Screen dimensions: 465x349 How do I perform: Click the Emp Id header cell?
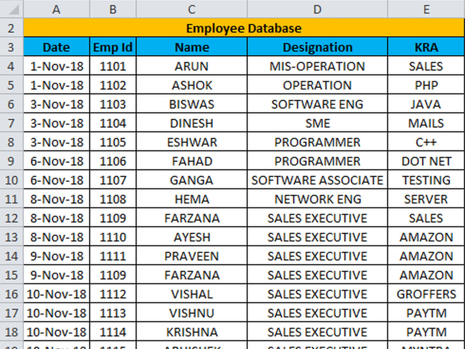113,47
